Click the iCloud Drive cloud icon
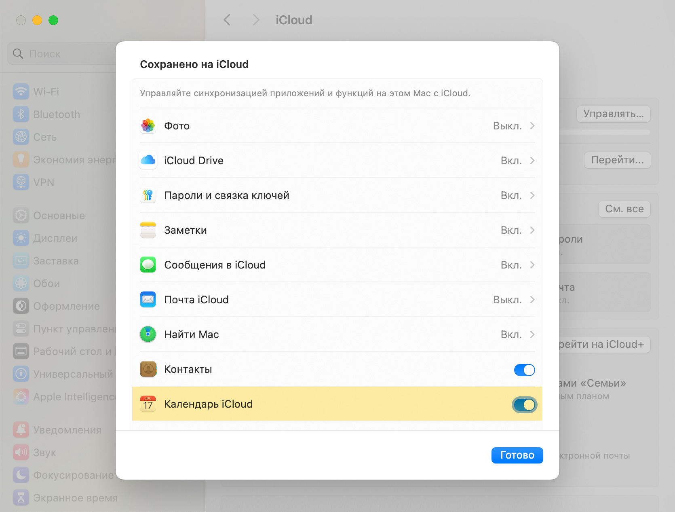 [148, 161]
